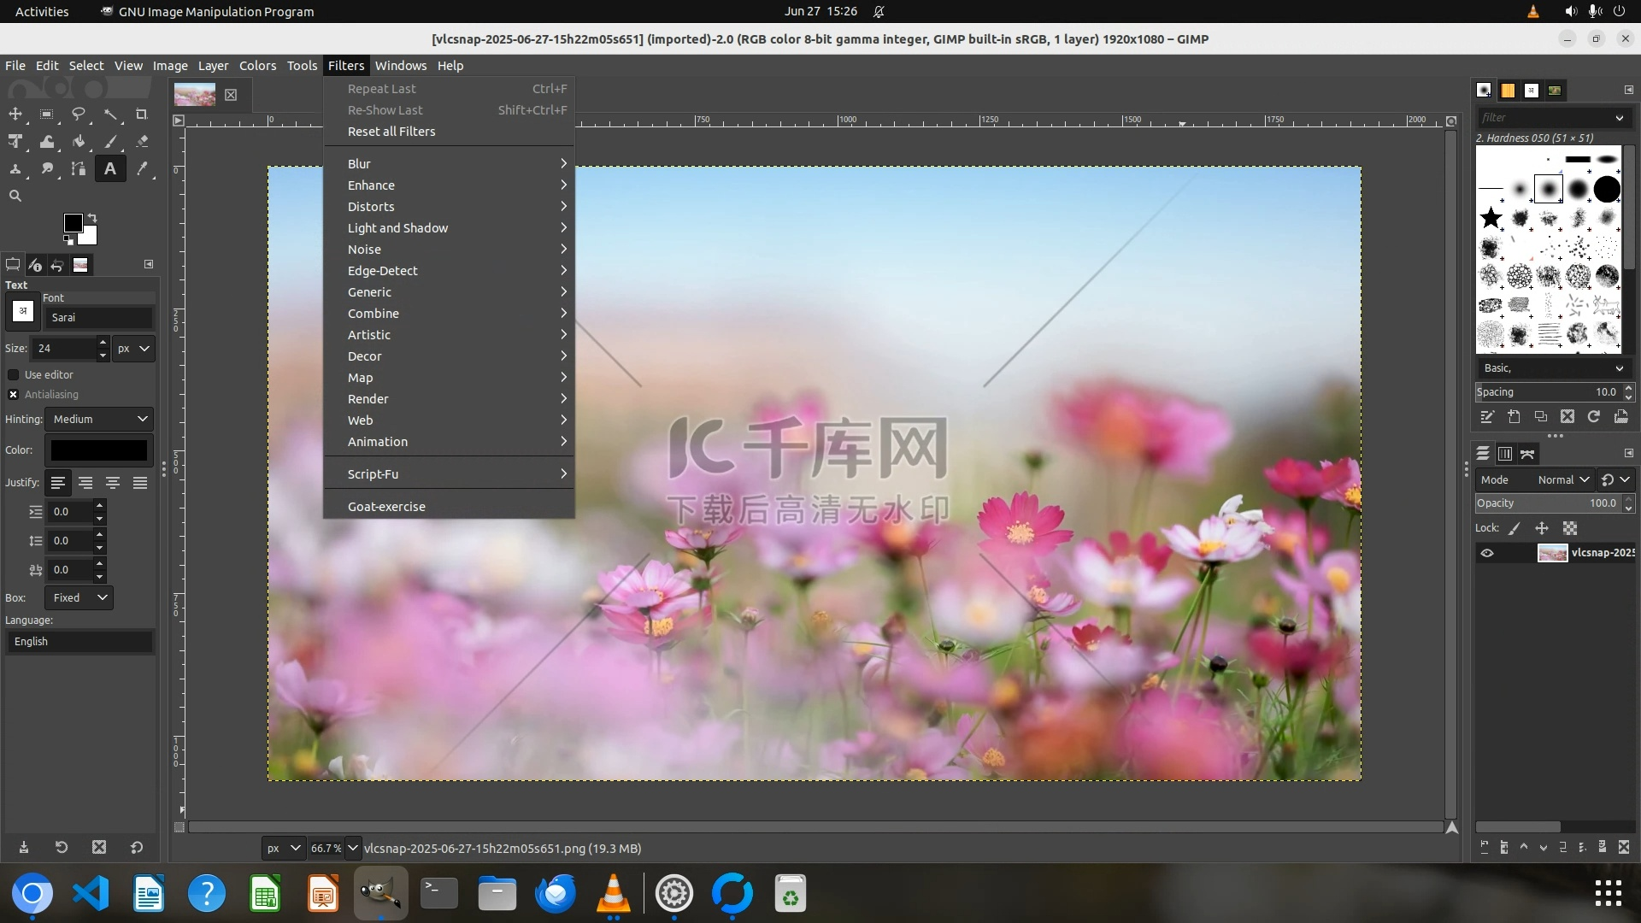Disable the Antialiasing checkbox

[14, 395]
